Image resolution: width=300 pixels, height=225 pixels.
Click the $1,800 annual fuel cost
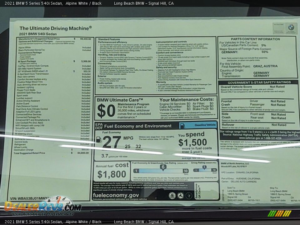[112, 174]
